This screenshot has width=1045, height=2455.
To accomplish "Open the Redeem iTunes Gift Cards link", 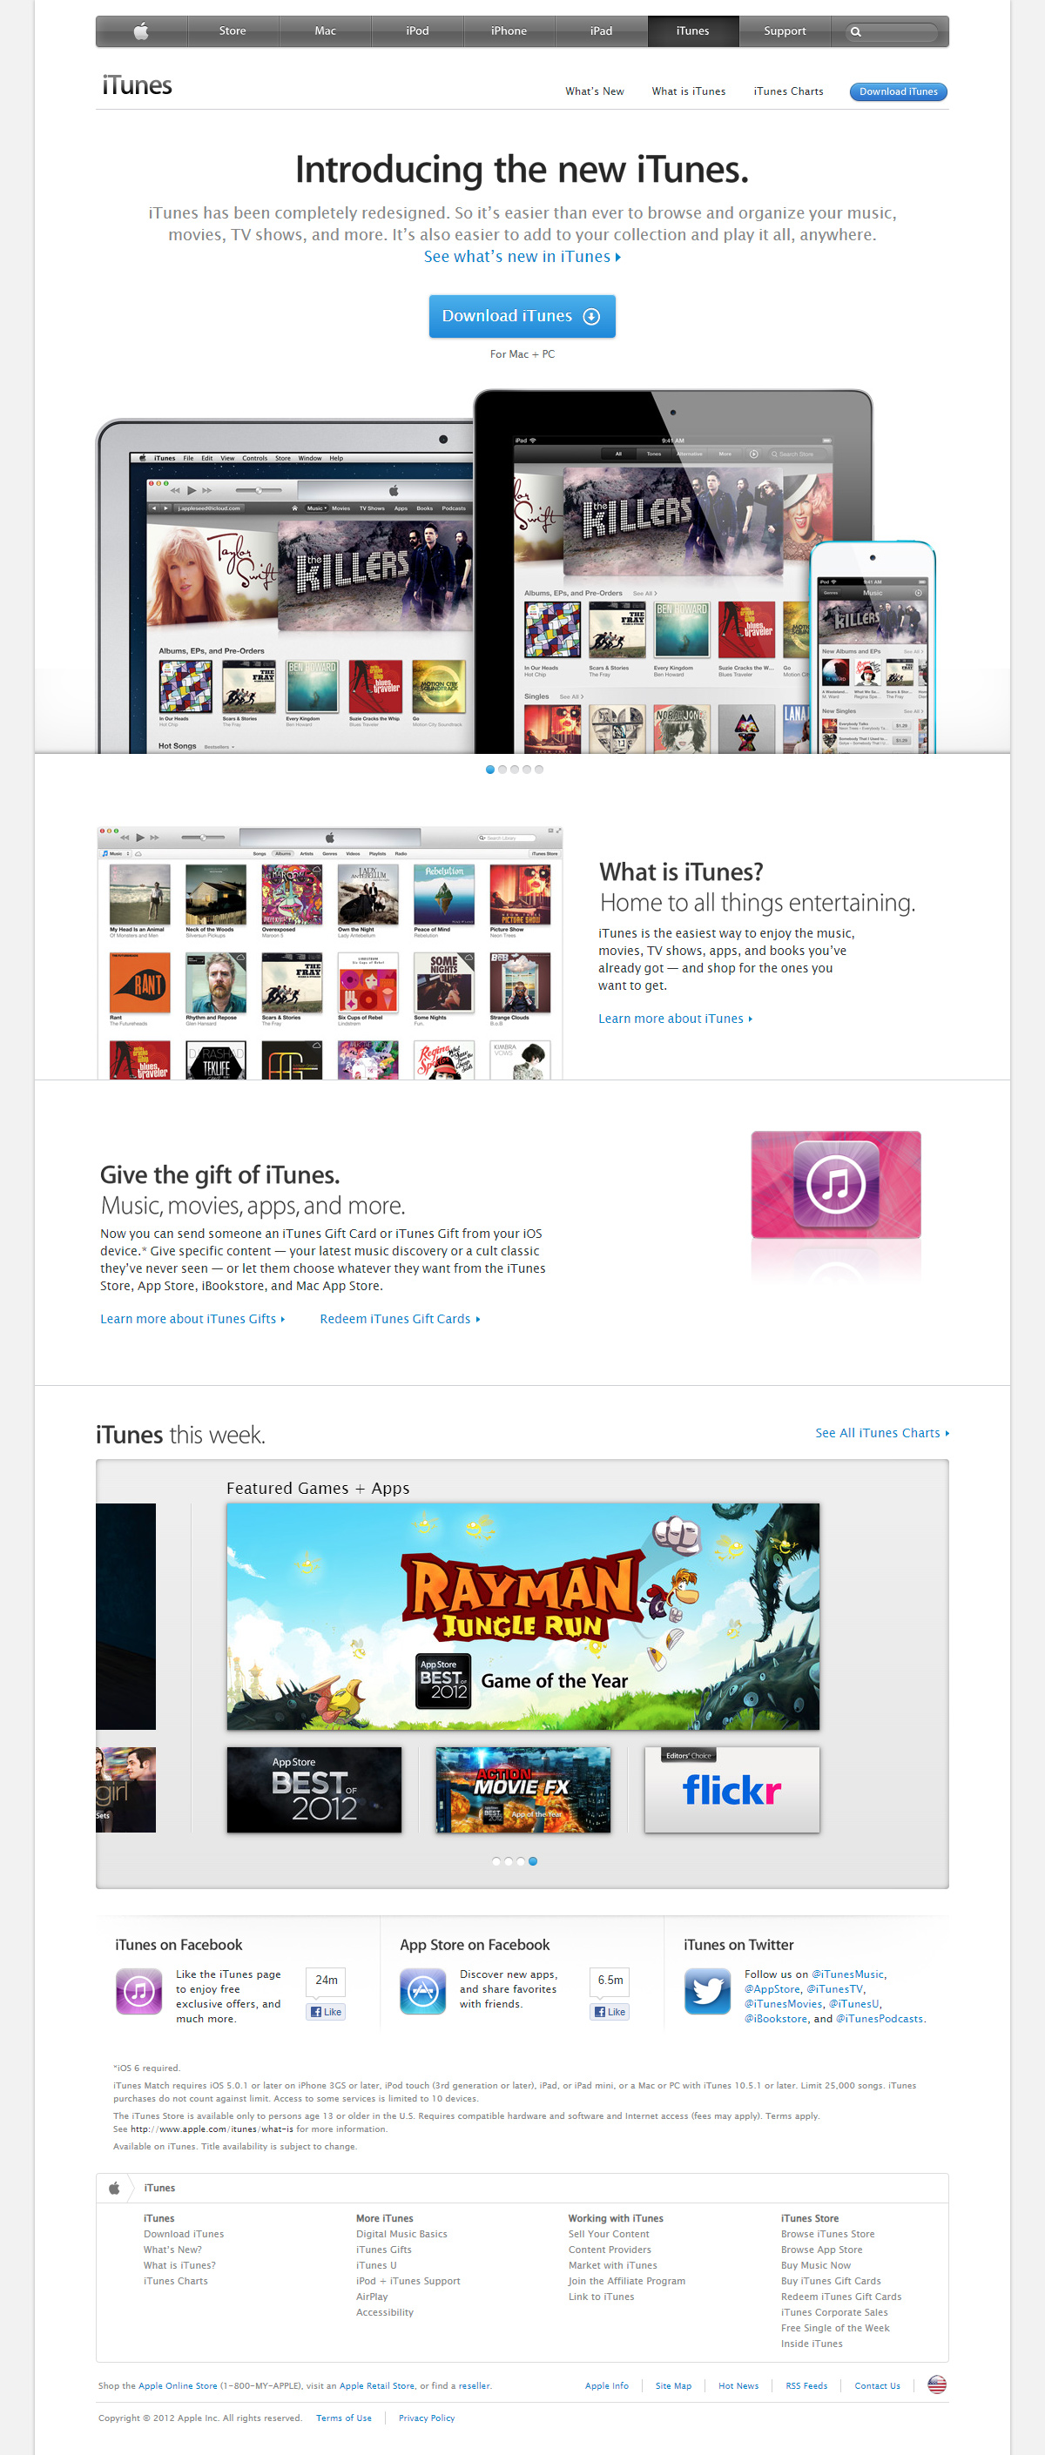I will pos(400,1319).
